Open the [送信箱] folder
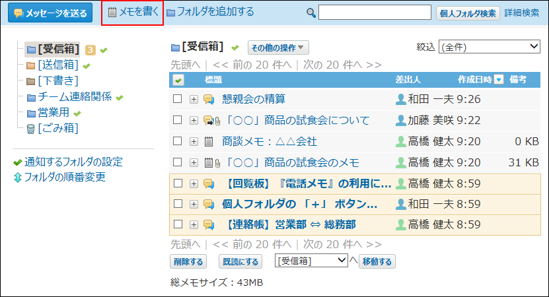This screenshot has width=549, height=297. 58,65
